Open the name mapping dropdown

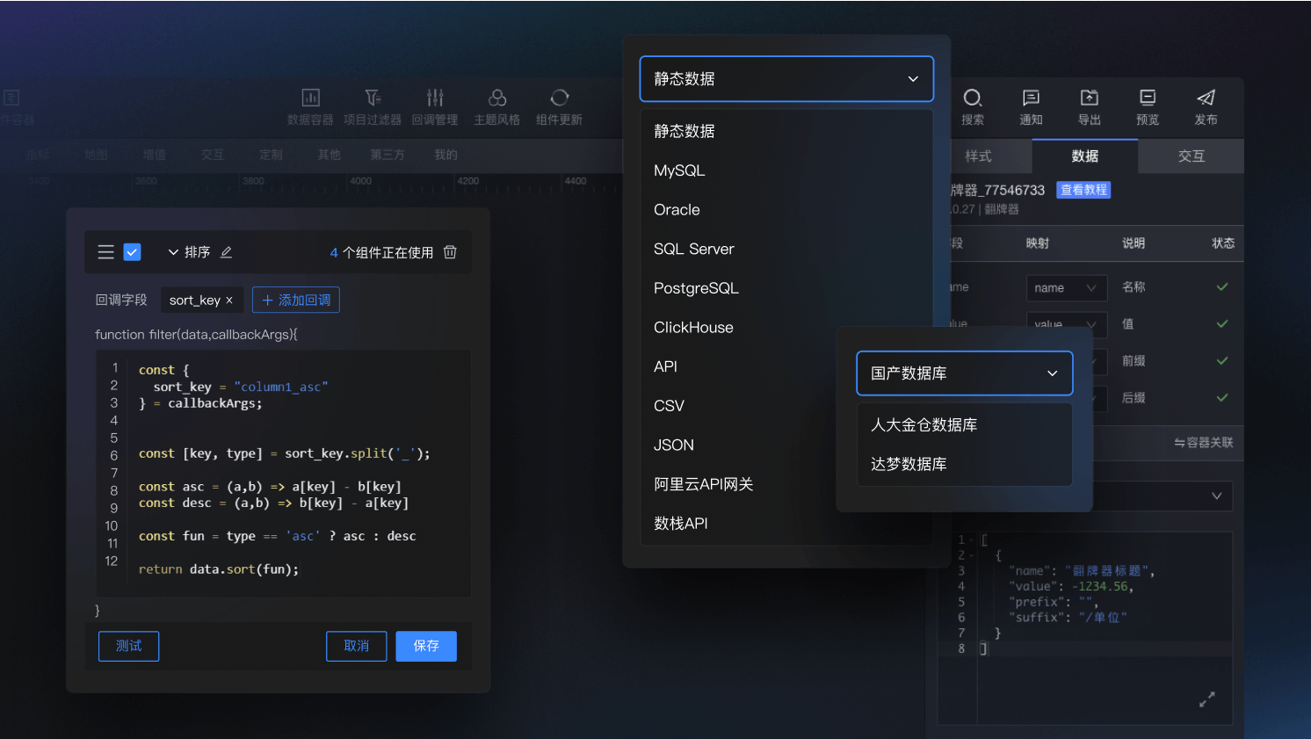1067,288
